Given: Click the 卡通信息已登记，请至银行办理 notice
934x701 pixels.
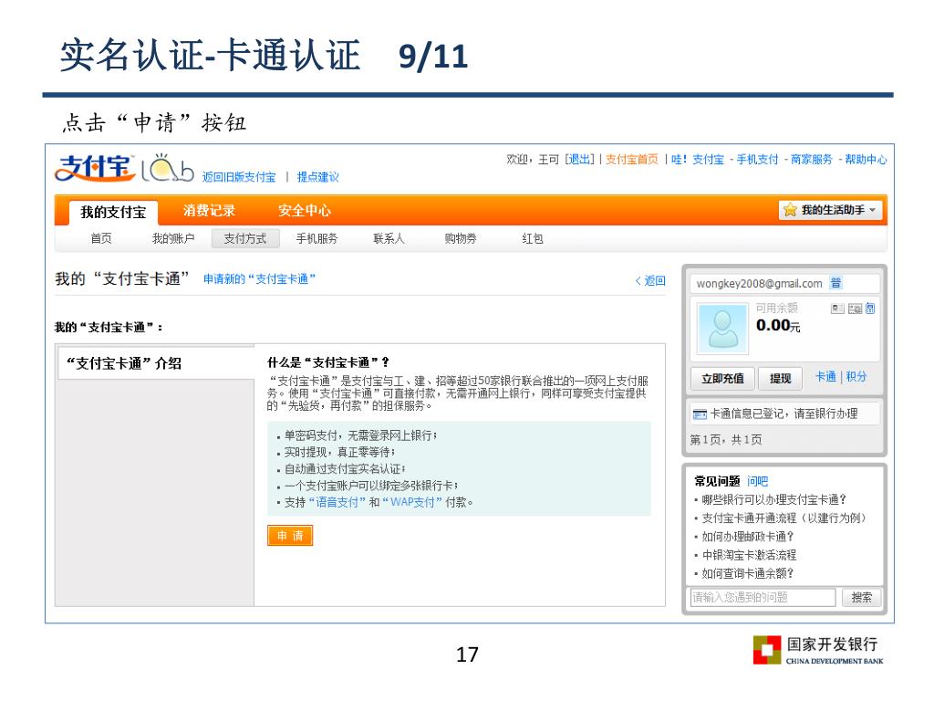Looking at the screenshot, I should pos(784,413).
